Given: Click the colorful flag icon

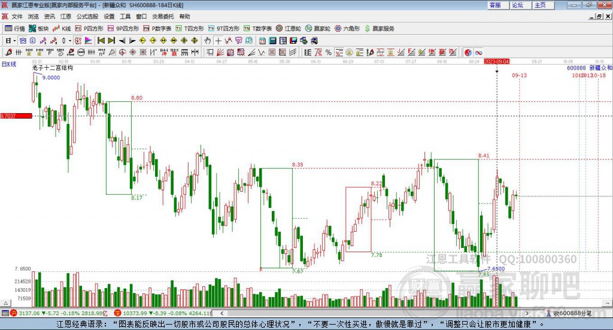Looking at the screenshot, I should [89, 41].
